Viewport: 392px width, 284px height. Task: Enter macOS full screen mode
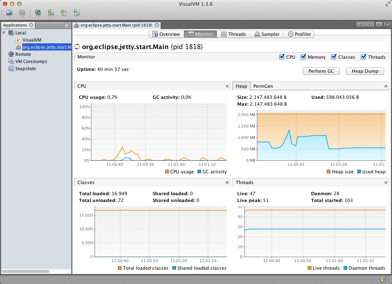(x=387, y=4)
